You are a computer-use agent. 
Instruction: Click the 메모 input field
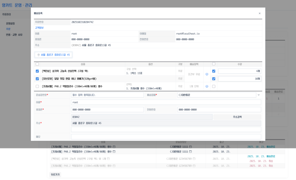166,137
